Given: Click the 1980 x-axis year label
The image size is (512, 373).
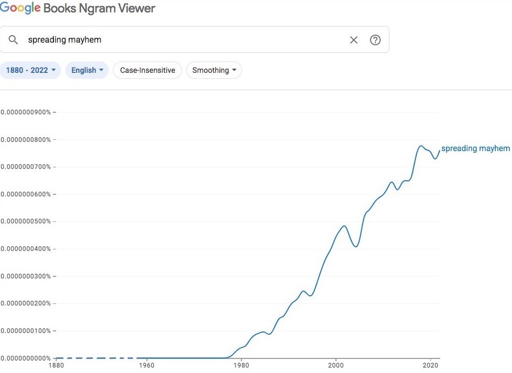Looking at the screenshot, I should point(241,365).
